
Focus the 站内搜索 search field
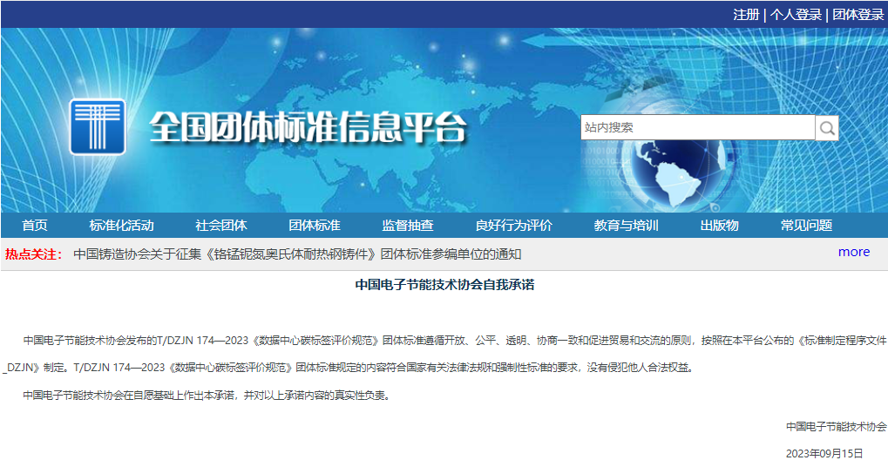(x=697, y=128)
